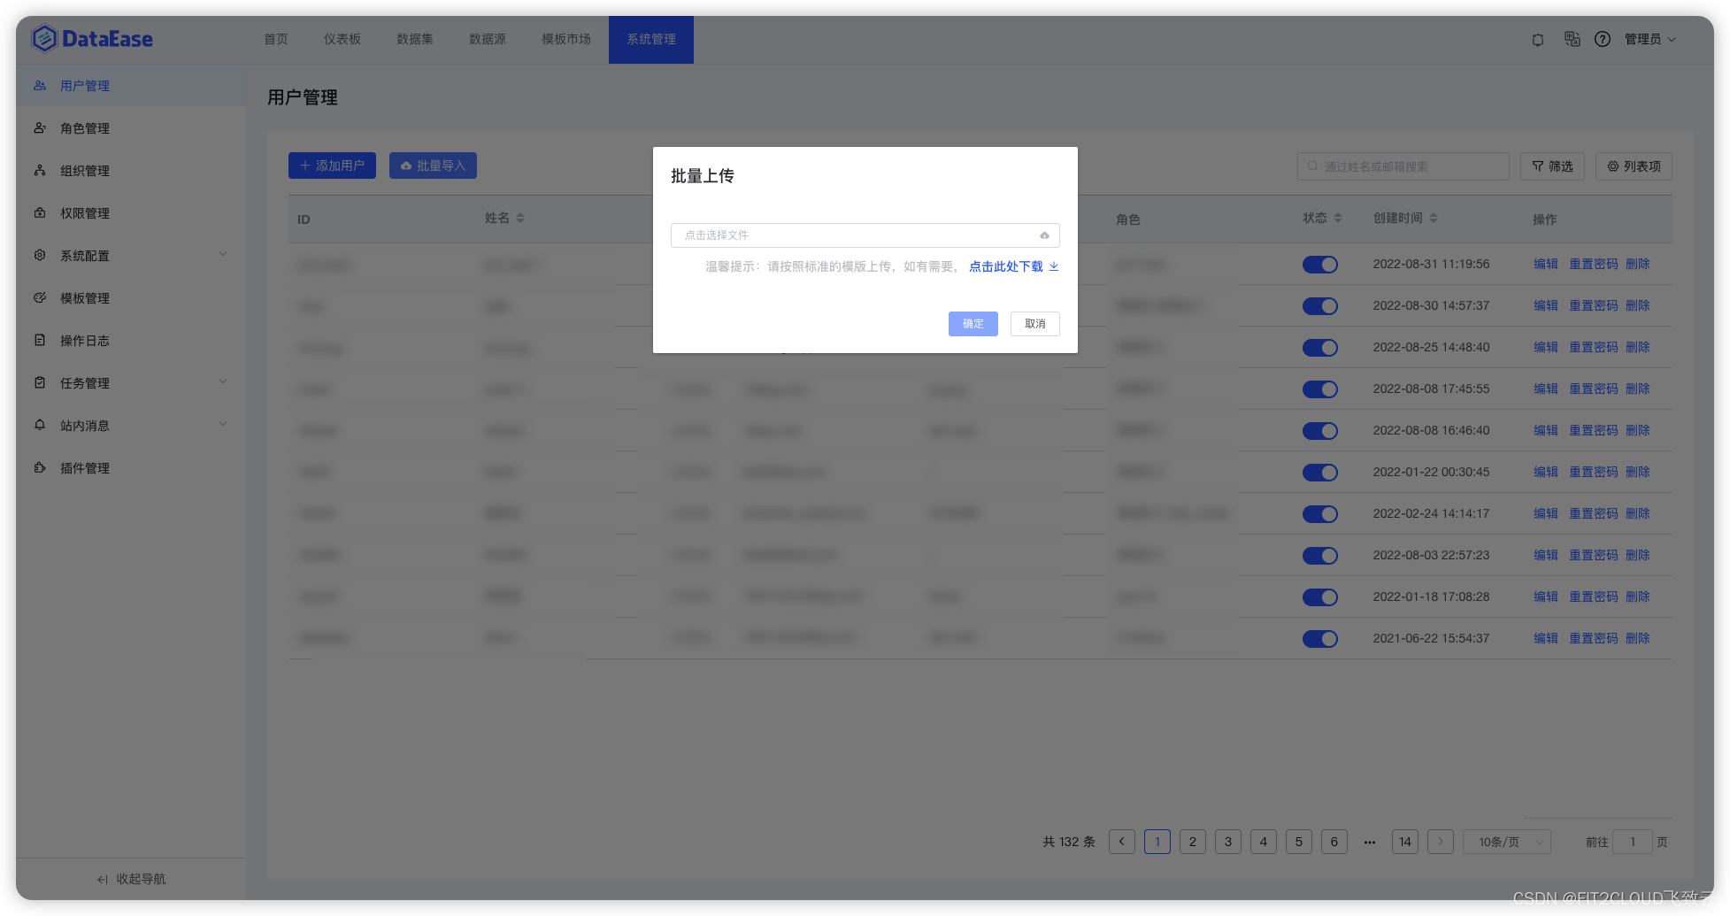This screenshot has width=1730, height=916.
Task: Switch to the 首页 tab
Action: click(276, 39)
